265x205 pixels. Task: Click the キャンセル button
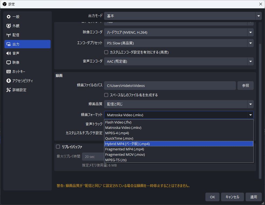coord(232,197)
